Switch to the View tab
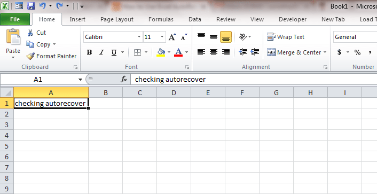Screen dimensions: 377x194 (x=257, y=19)
